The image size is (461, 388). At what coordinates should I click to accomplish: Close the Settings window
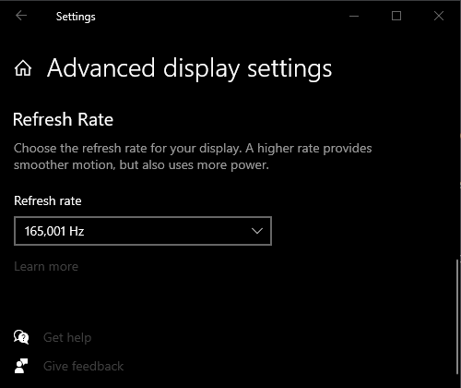[x=439, y=16]
